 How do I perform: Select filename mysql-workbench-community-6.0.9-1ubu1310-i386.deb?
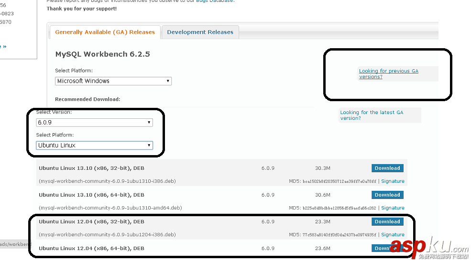pyautogui.click(x=107, y=181)
